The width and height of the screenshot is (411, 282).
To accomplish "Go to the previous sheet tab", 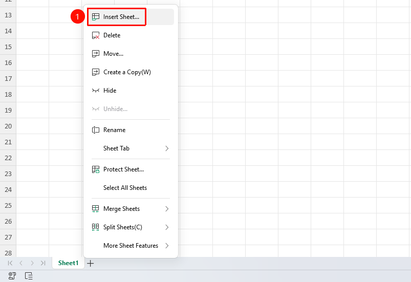I will tap(21, 263).
